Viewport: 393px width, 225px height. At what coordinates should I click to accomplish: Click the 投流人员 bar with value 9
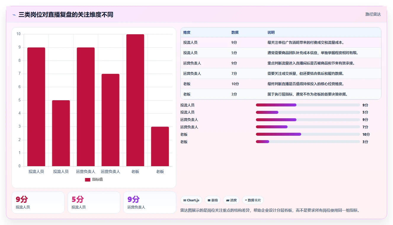tap(36, 107)
